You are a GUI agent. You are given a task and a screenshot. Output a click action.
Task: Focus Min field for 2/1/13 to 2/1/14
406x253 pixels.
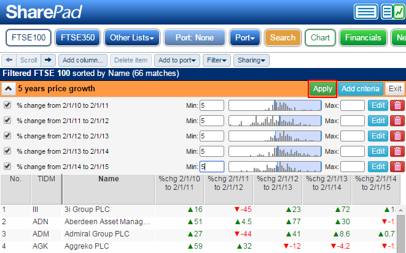212,151
